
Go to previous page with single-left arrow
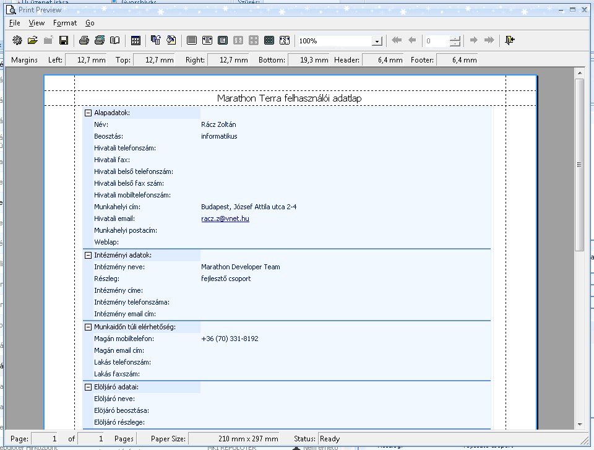pos(412,40)
